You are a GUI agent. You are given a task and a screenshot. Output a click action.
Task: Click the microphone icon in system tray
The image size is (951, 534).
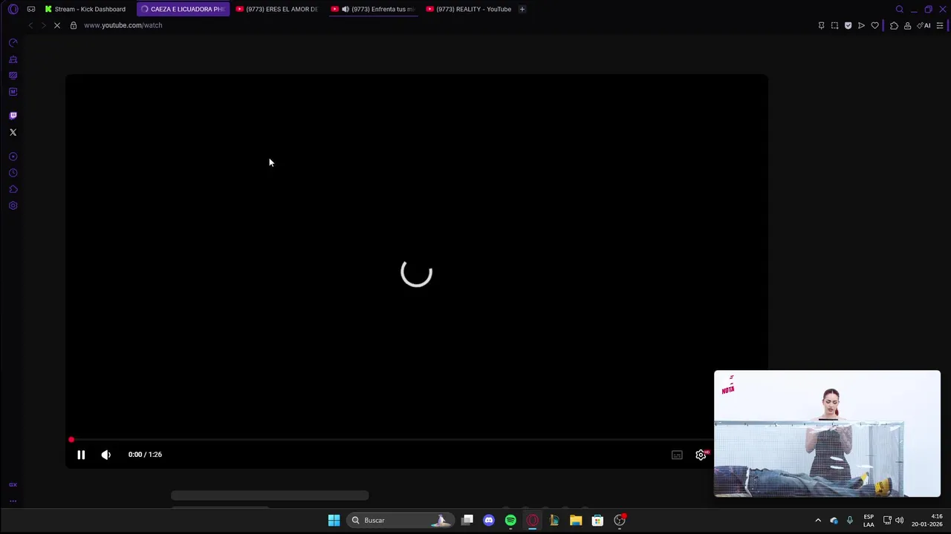coord(850,520)
